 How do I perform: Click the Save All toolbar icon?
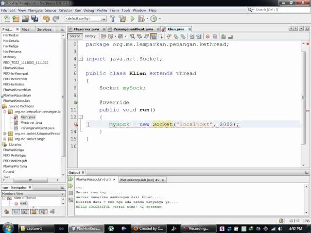click(35, 19)
